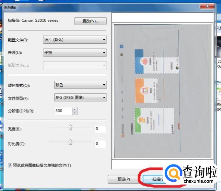Toggle 预览或将图像扫描为单独的文件 checkbox
The image size is (221, 191).
pos(10,165)
